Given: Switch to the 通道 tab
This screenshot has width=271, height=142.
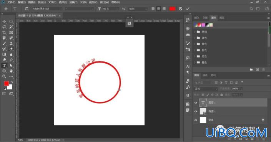Looking at the screenshot, I should click(x=205, y=75).
